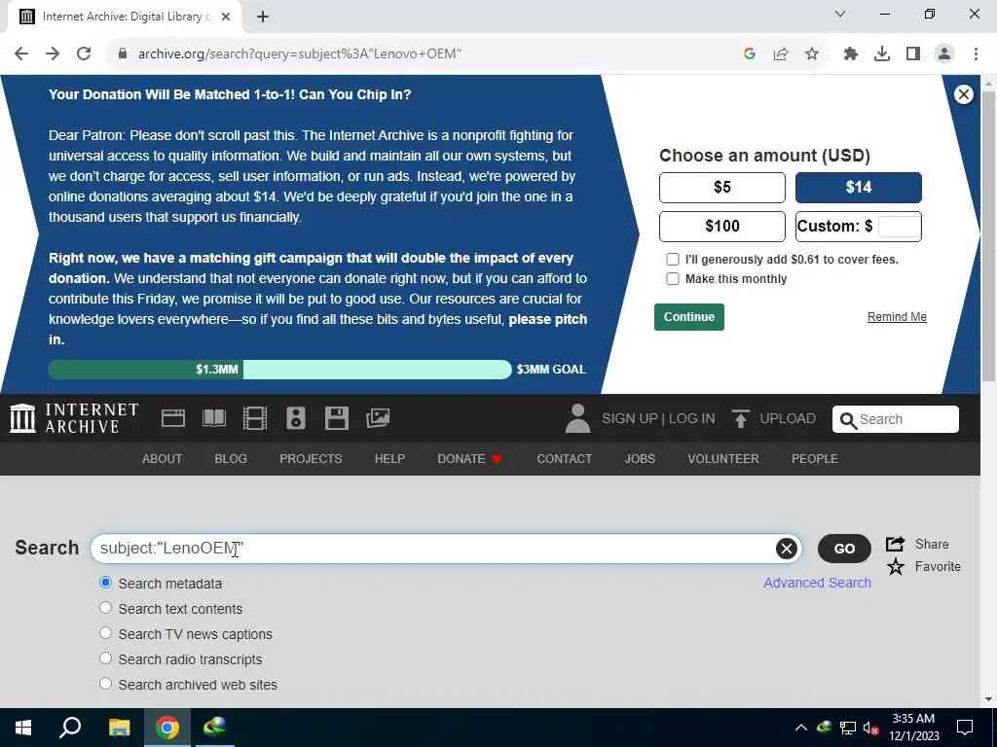
Task: Open Chrome downloads icon
Action: pos(882,54)
